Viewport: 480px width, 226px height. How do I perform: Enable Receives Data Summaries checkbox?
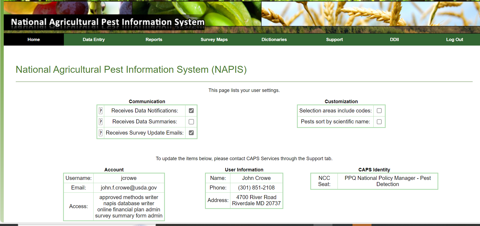pos(191,122)
